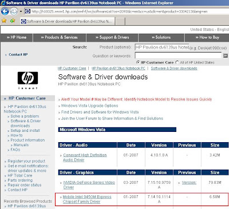
Task: Open the Products & Services menu
Action: [x=60, y=38]
